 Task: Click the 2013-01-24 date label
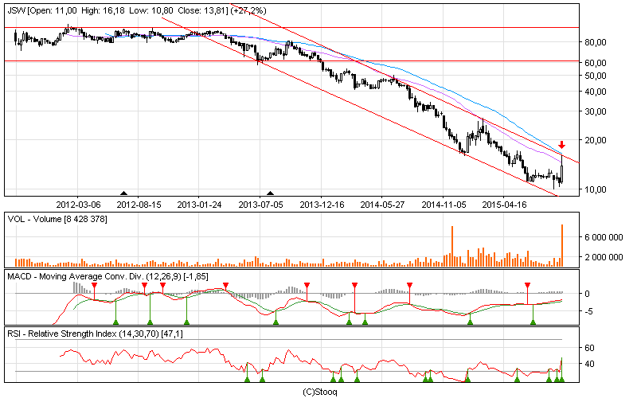(x=200, y=205)
